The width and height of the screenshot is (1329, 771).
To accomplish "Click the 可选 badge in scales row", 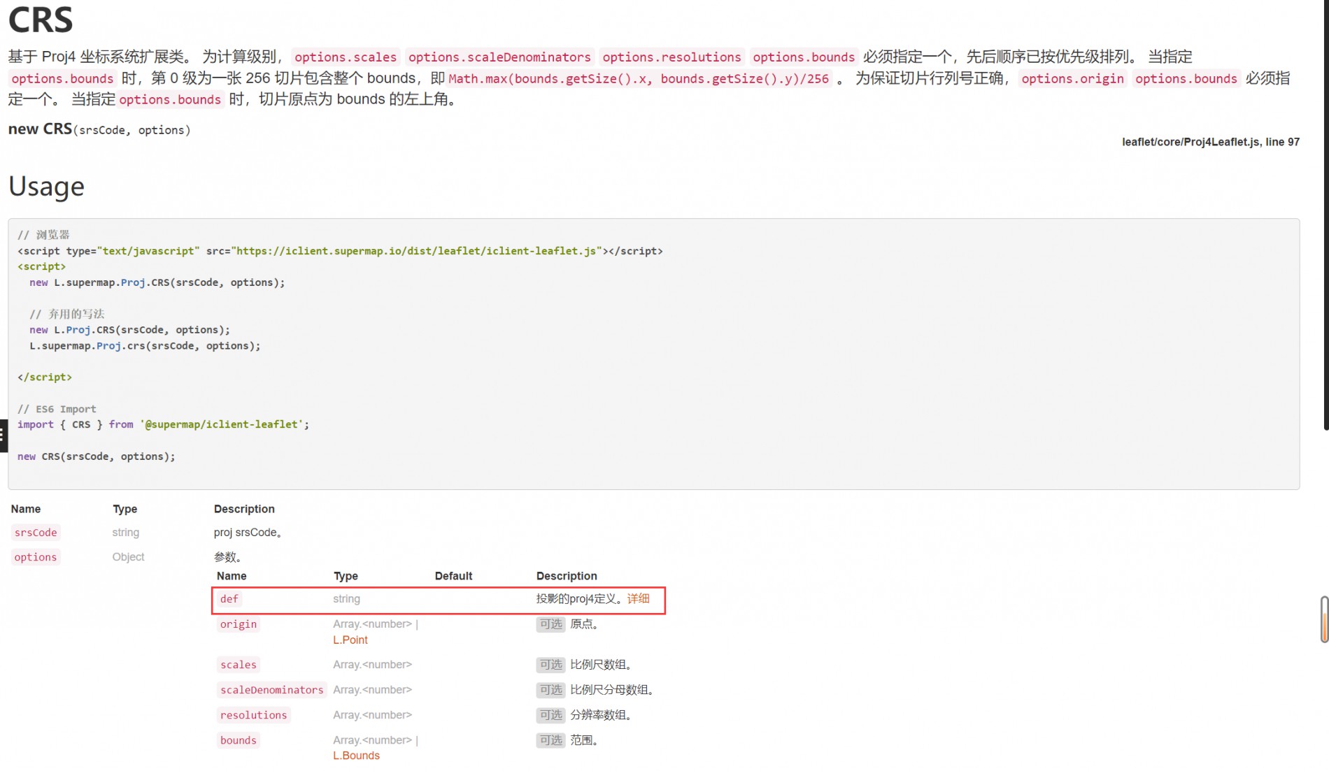I will (550, 665).
